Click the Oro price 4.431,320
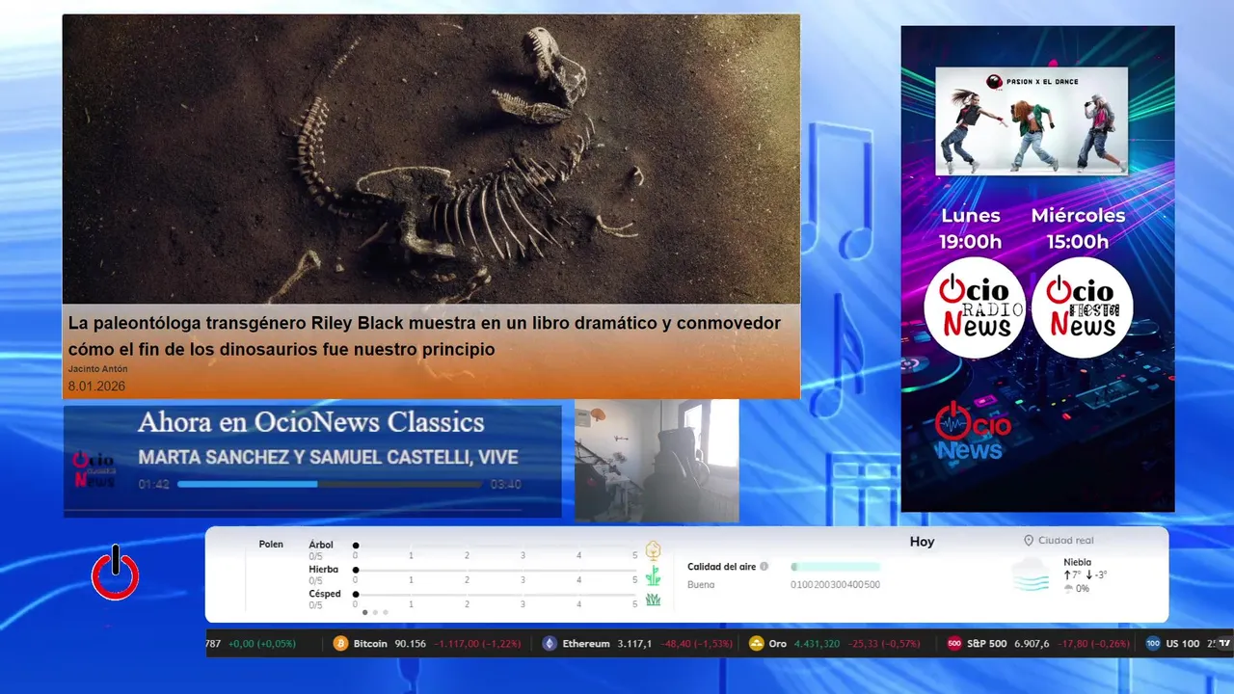 point(817,644)
